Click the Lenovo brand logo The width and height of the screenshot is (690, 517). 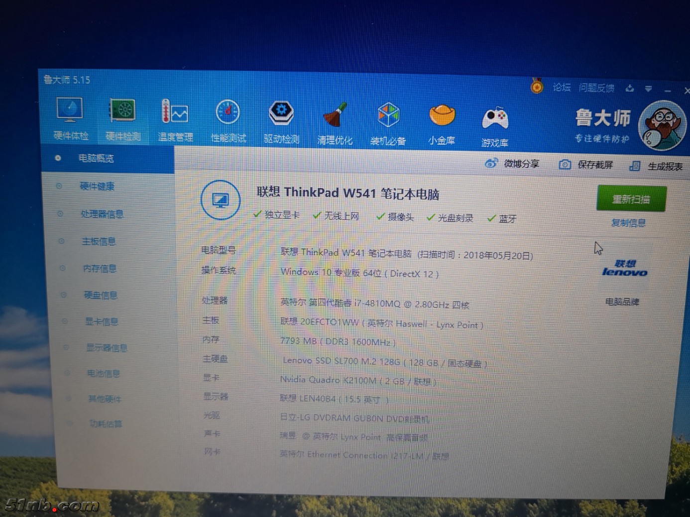click(x=625, y=268)
